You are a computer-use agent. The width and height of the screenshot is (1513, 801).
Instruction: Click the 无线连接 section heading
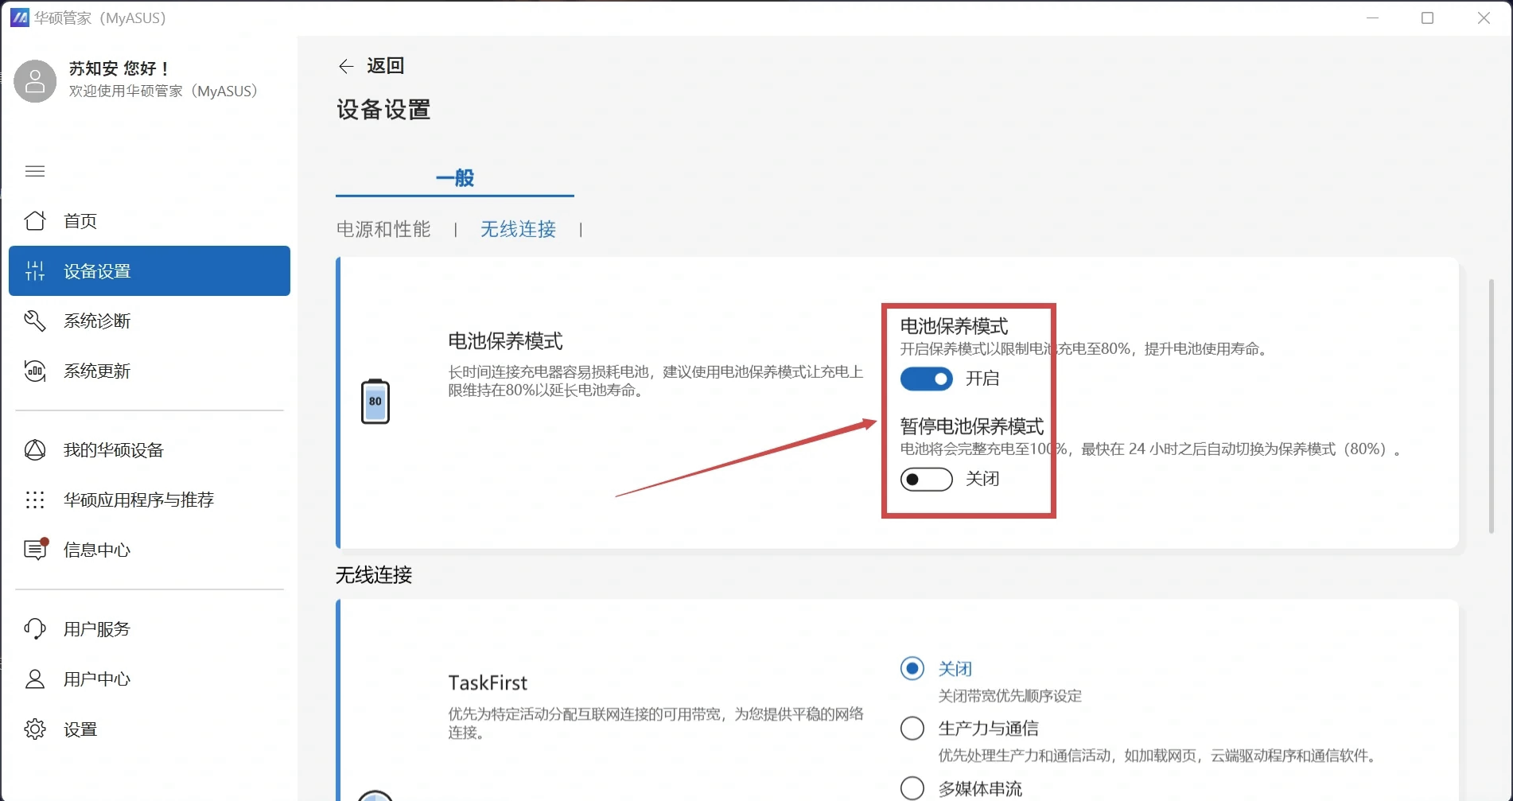374,574
